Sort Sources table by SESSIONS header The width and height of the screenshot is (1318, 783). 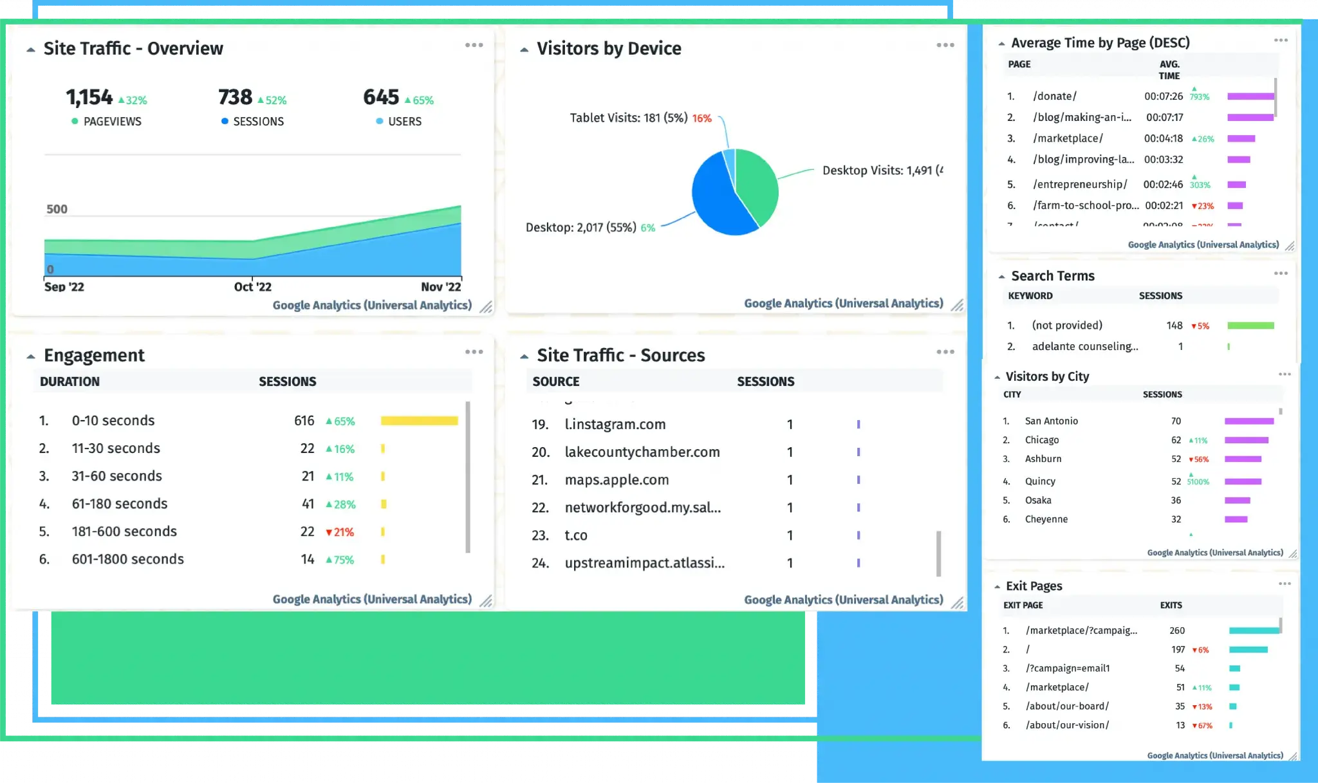[765, 382]
